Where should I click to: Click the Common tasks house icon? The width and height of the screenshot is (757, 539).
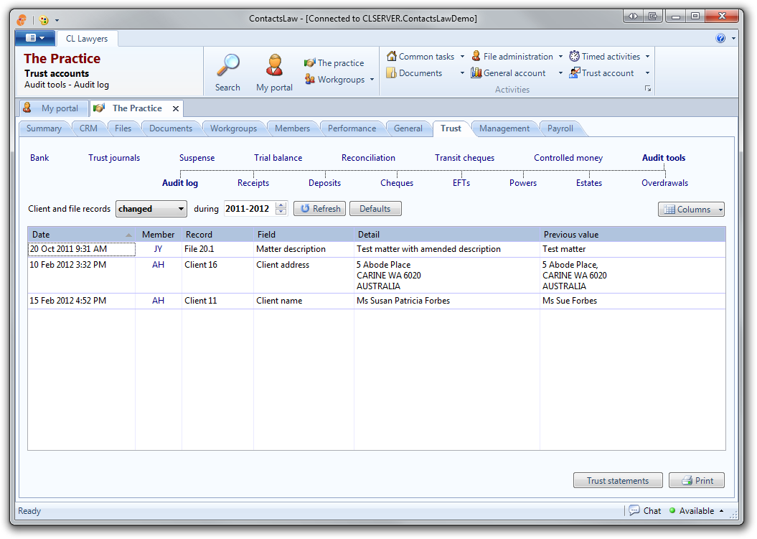(x=392, y=56)
